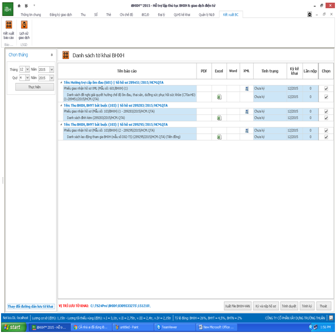
Task: Open Excel file for Danh sách đính kèm row
Action: pos(219,118)
